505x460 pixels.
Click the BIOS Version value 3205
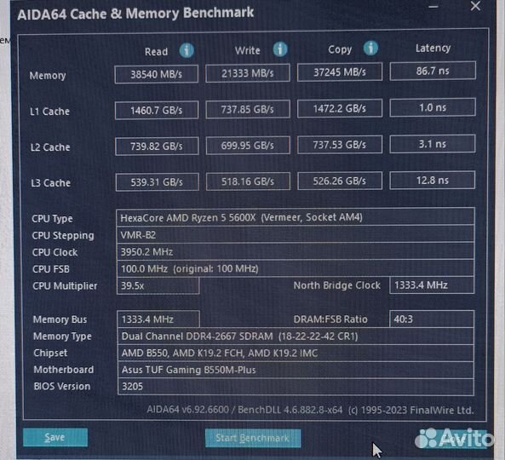[296, 387]
